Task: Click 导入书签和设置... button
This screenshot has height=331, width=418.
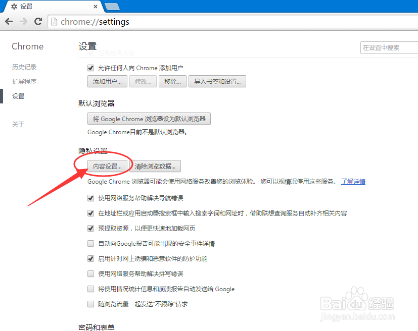Action: [217, 81]
